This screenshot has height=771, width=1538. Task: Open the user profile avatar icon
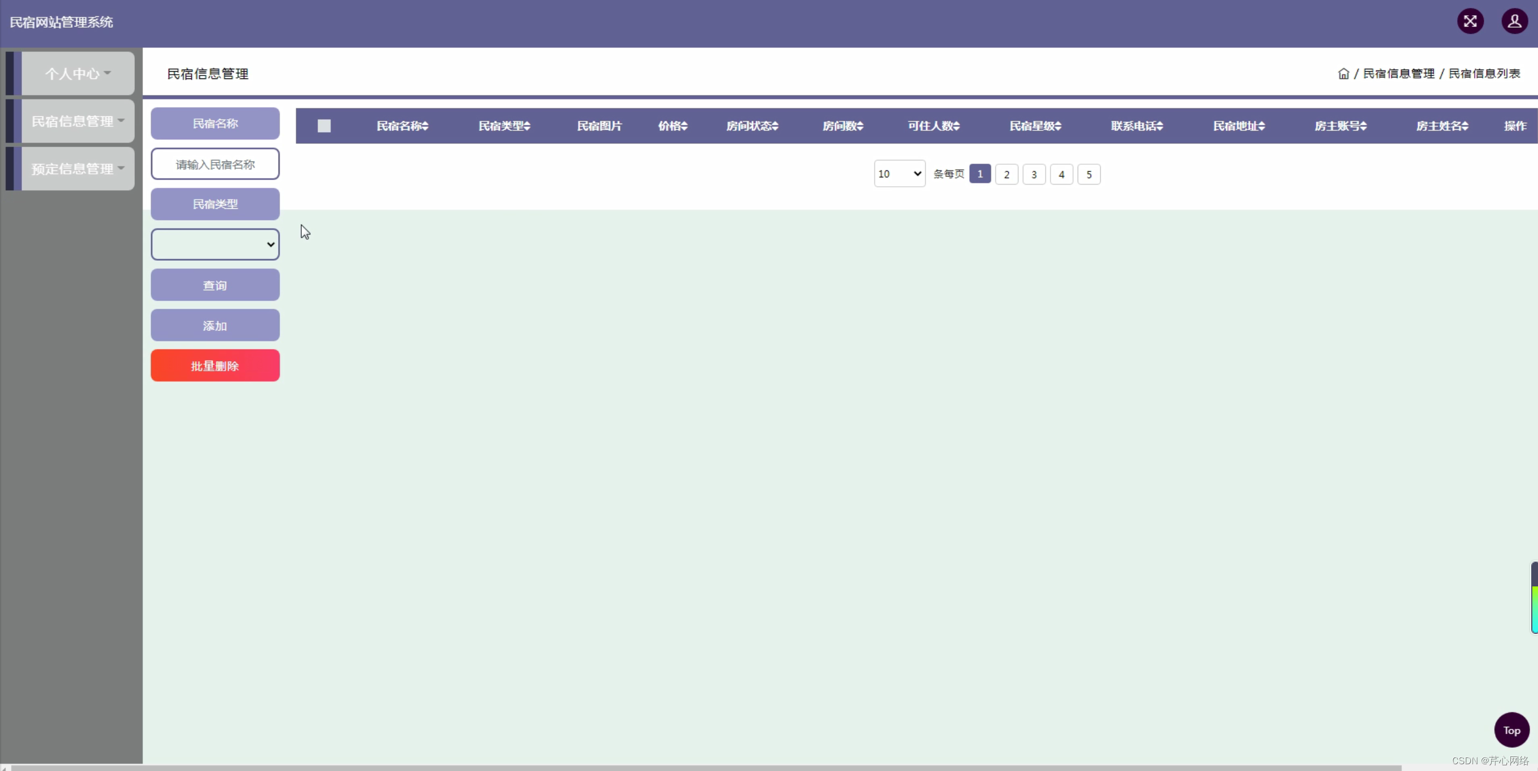(1514, 21)
